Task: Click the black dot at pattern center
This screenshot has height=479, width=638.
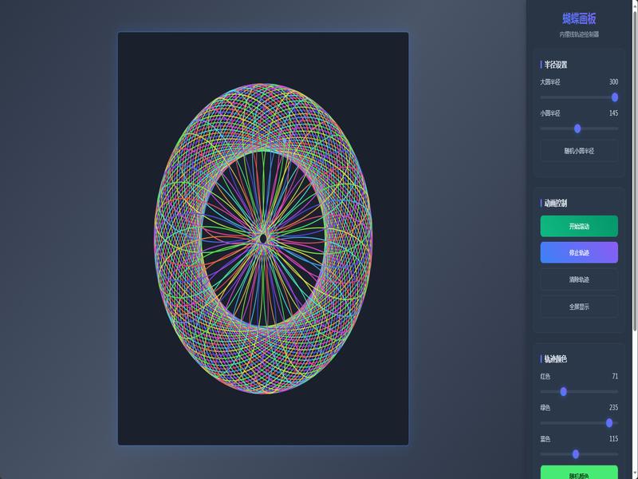Action: [263, 238]
